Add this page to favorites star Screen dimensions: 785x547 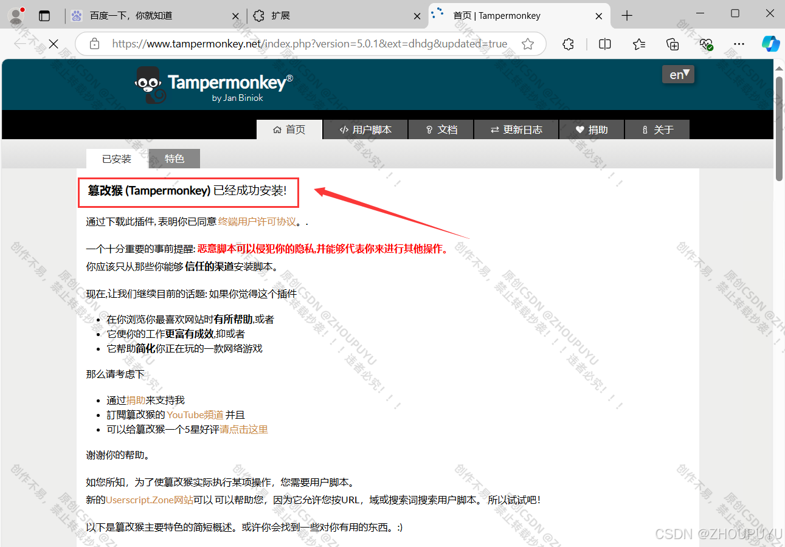(528, 44)
